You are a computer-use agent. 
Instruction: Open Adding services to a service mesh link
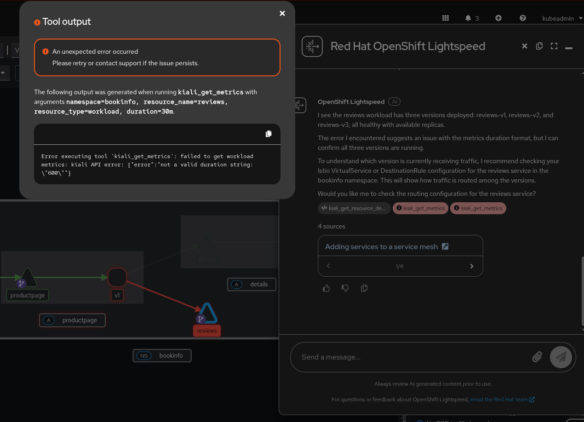click(x=386, y=246)
